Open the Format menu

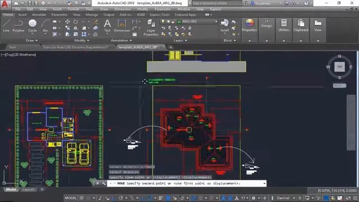click(73, 9)
